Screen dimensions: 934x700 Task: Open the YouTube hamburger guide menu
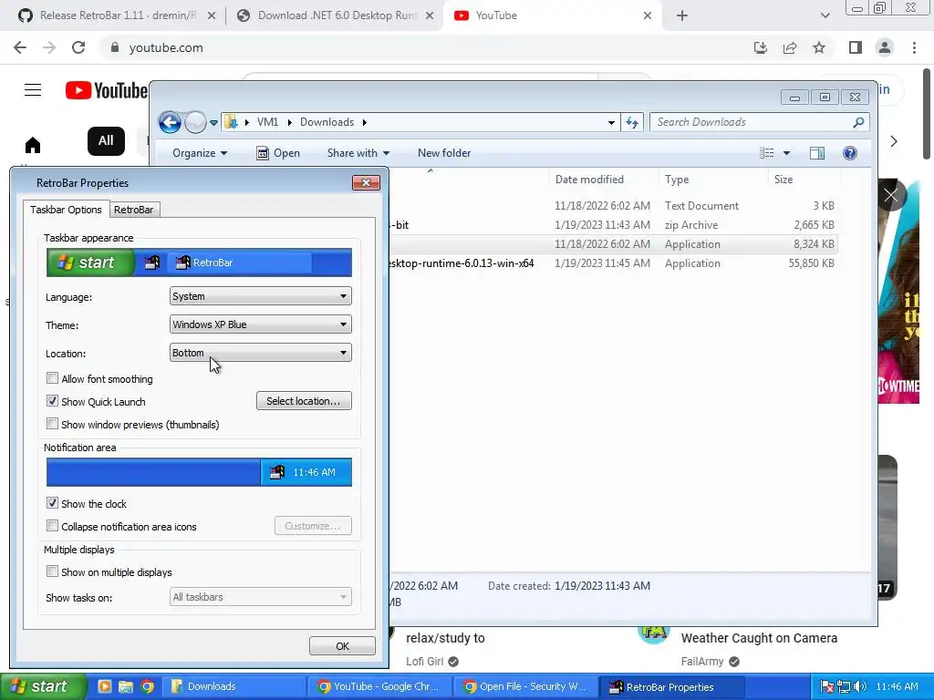33,90
